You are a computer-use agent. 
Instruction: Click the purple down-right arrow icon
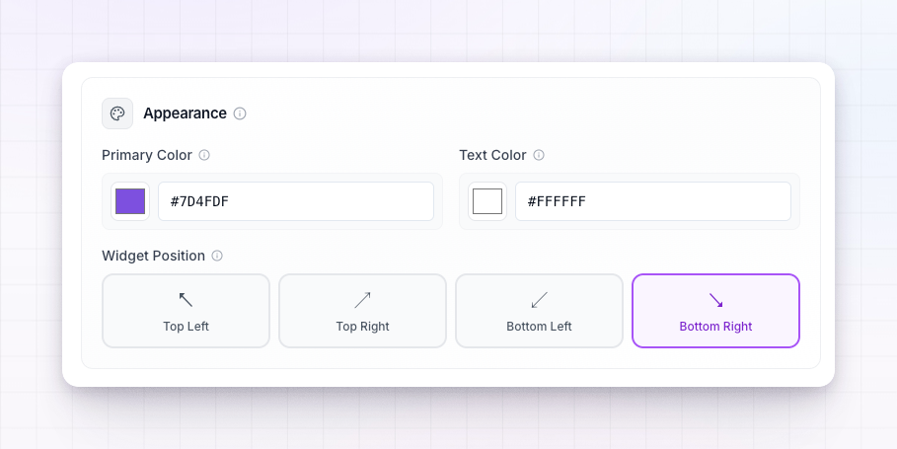(x=715, y=300)
